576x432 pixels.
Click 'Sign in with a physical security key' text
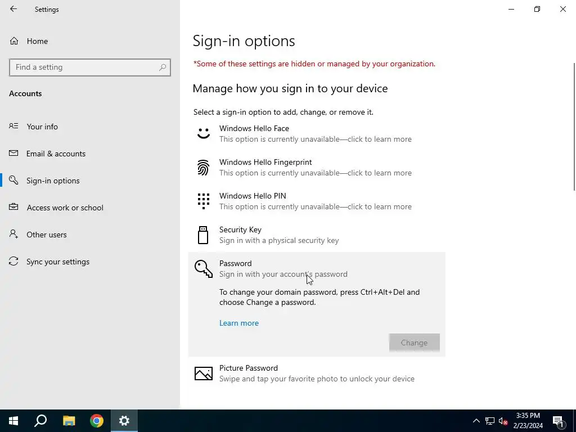click(x=279, y=240)
